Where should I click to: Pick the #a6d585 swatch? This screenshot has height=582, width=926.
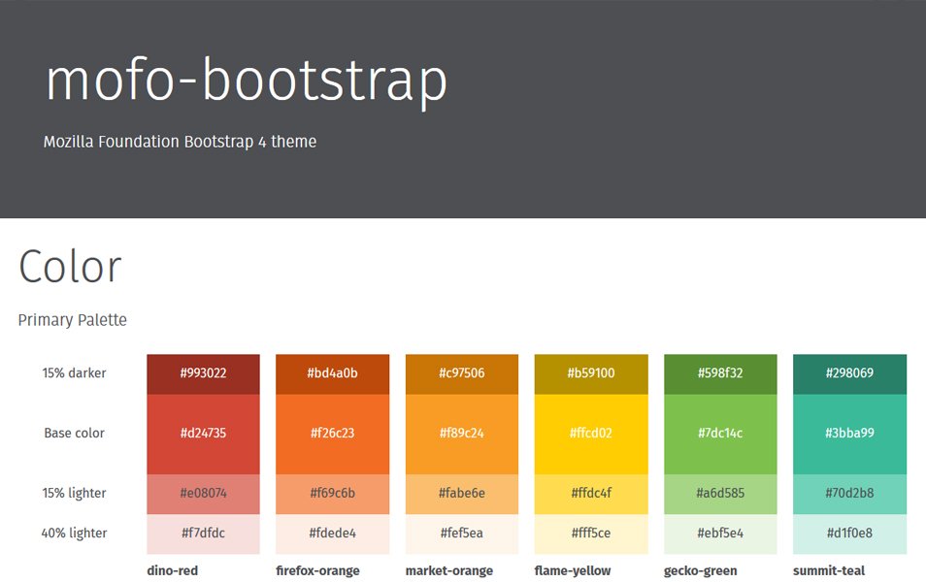click(x=720, y=494)
